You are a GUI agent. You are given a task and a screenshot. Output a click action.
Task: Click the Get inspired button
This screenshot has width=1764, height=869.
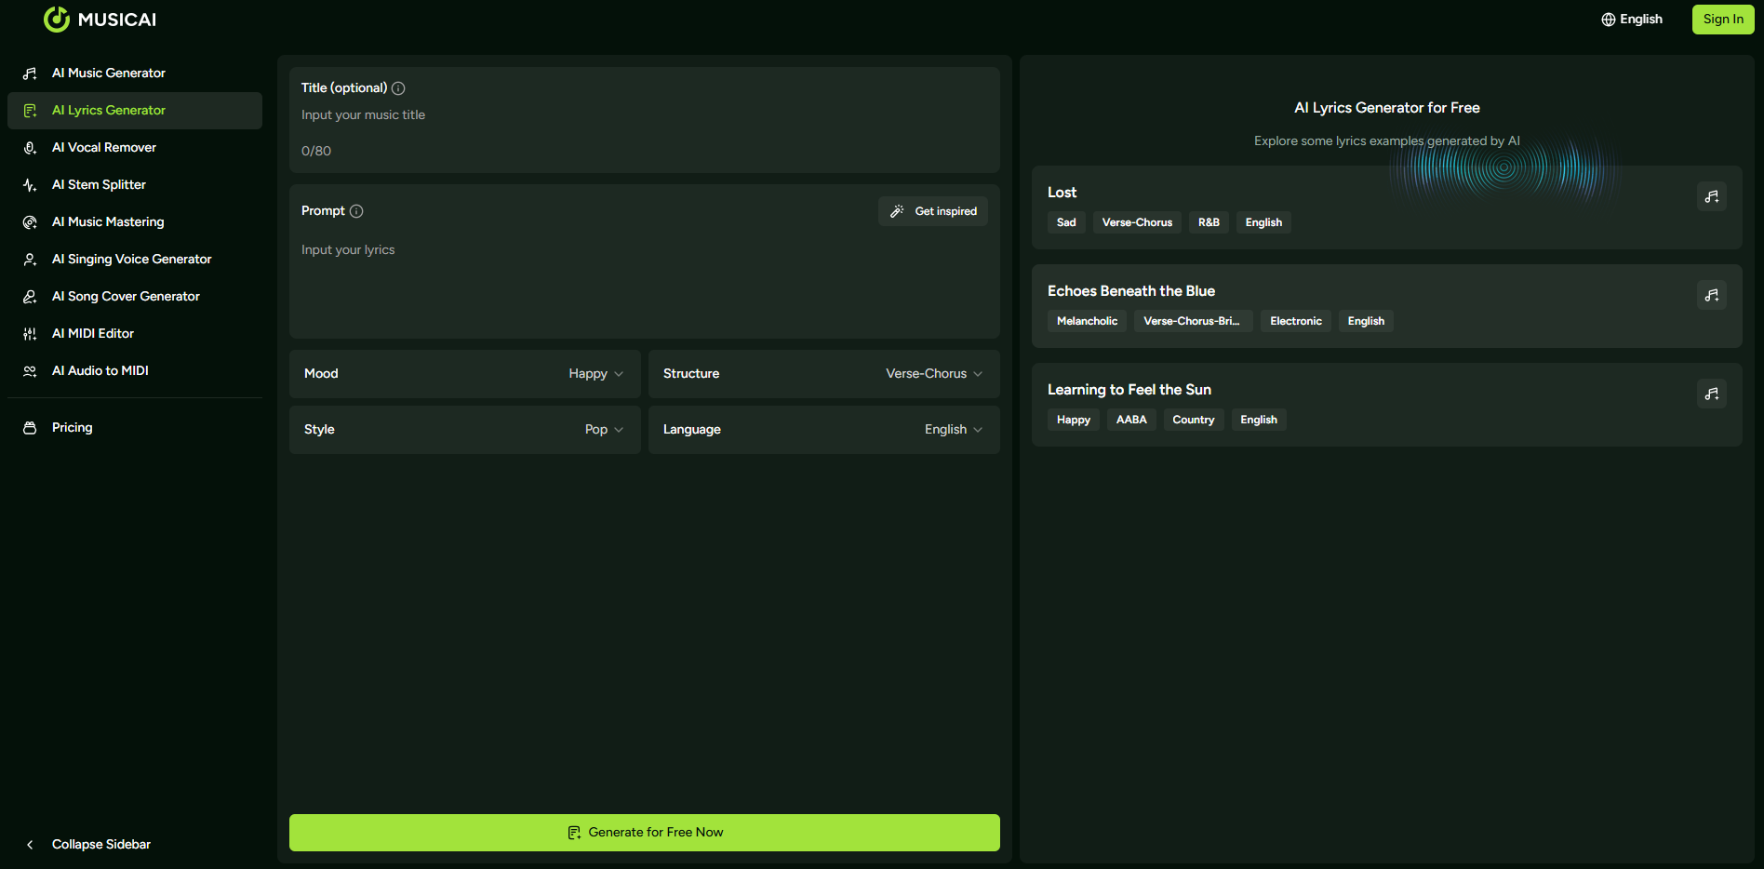933,211
